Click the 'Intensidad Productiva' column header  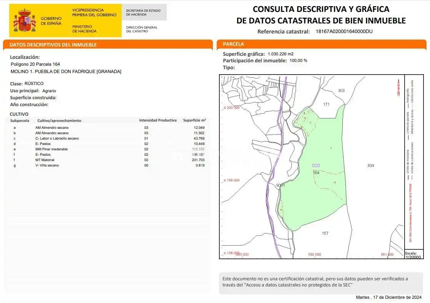pos(158,120)
